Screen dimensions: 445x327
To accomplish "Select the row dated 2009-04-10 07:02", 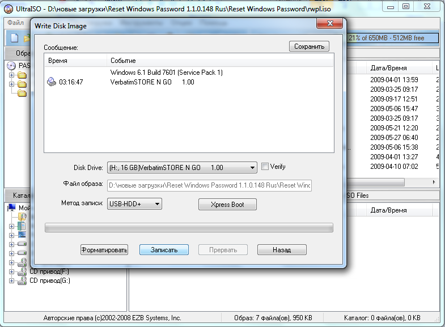I will pos(394,167).
